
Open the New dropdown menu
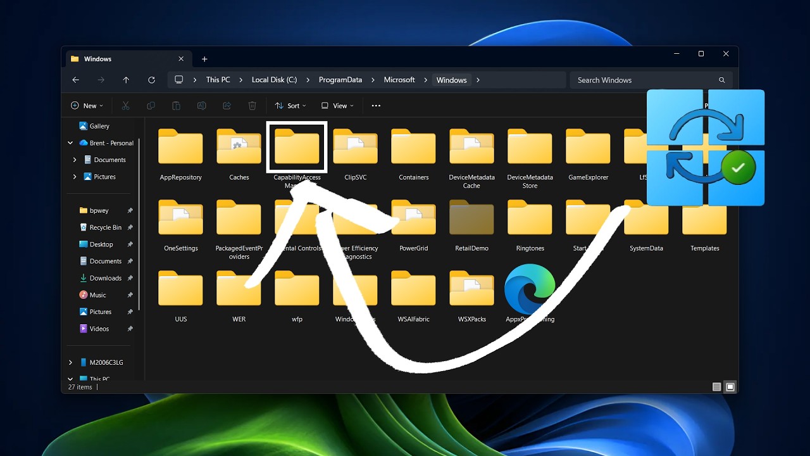pos(87,106)
